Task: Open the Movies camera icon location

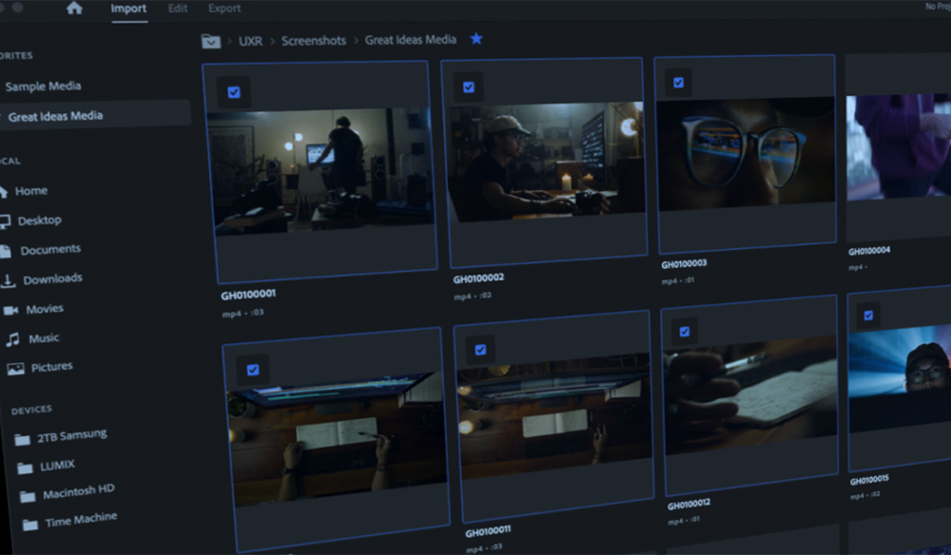Action: pos(11,310)
